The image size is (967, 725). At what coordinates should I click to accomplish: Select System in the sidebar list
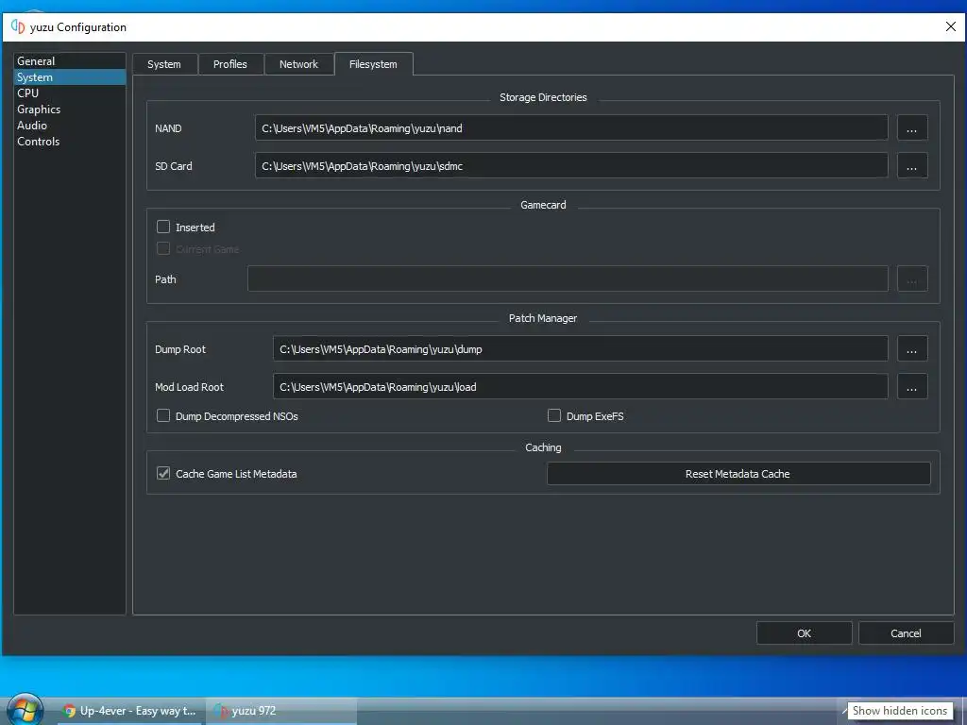[x=69, y=77]
